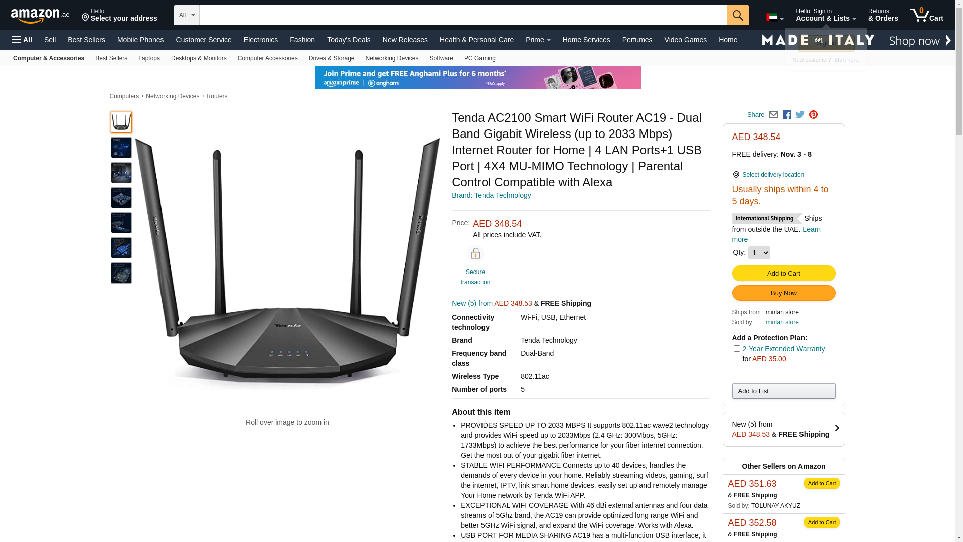Screen dimensions: 963x542
Task: Expand the All search category dropdown
Action: click(x=187, y=15)
